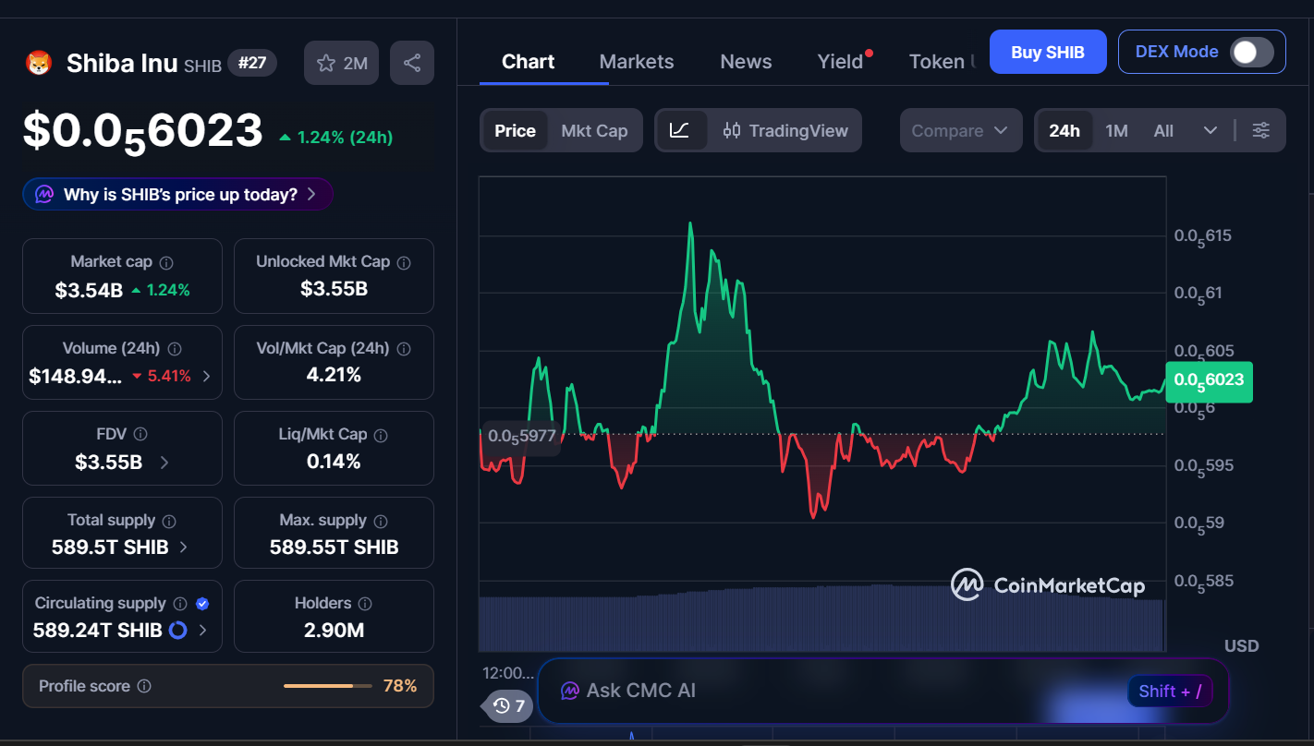This screenshot has width=1314, height=746.
Task: Switch to the News tab
Action: (x=746, y=62)
